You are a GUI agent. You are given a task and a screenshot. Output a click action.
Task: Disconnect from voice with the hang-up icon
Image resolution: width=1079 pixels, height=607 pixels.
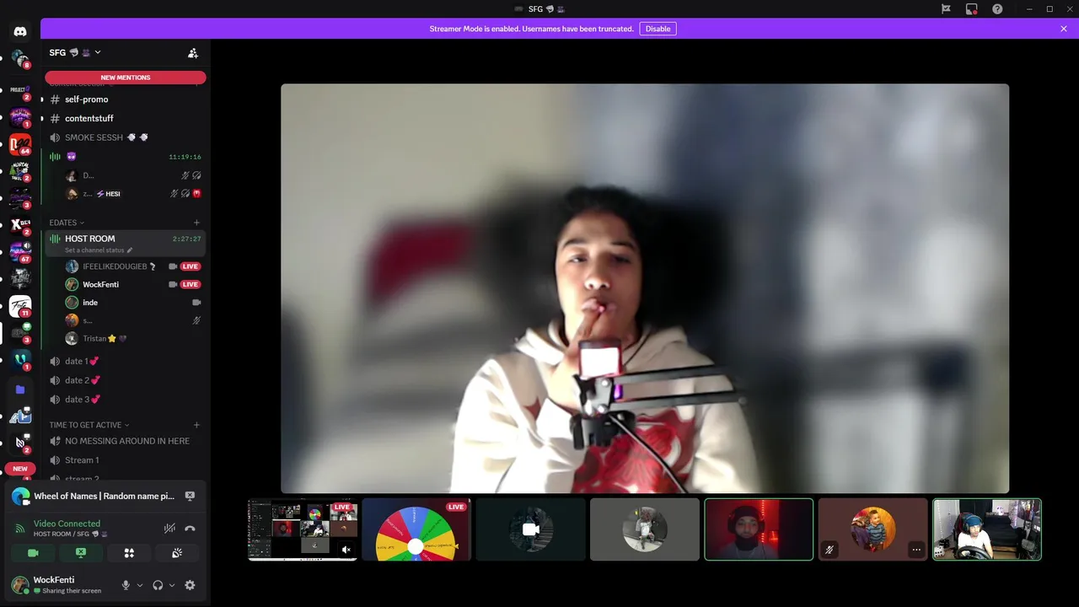coord(190,529)
